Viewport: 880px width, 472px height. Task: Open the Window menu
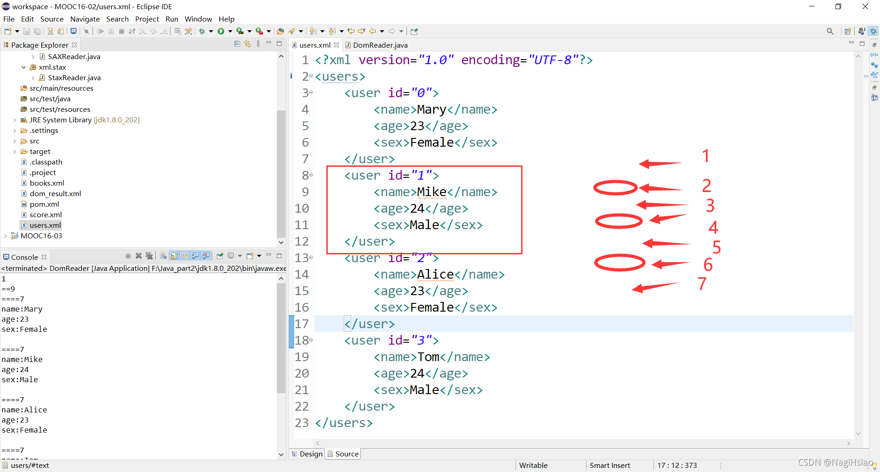(198, 19)
